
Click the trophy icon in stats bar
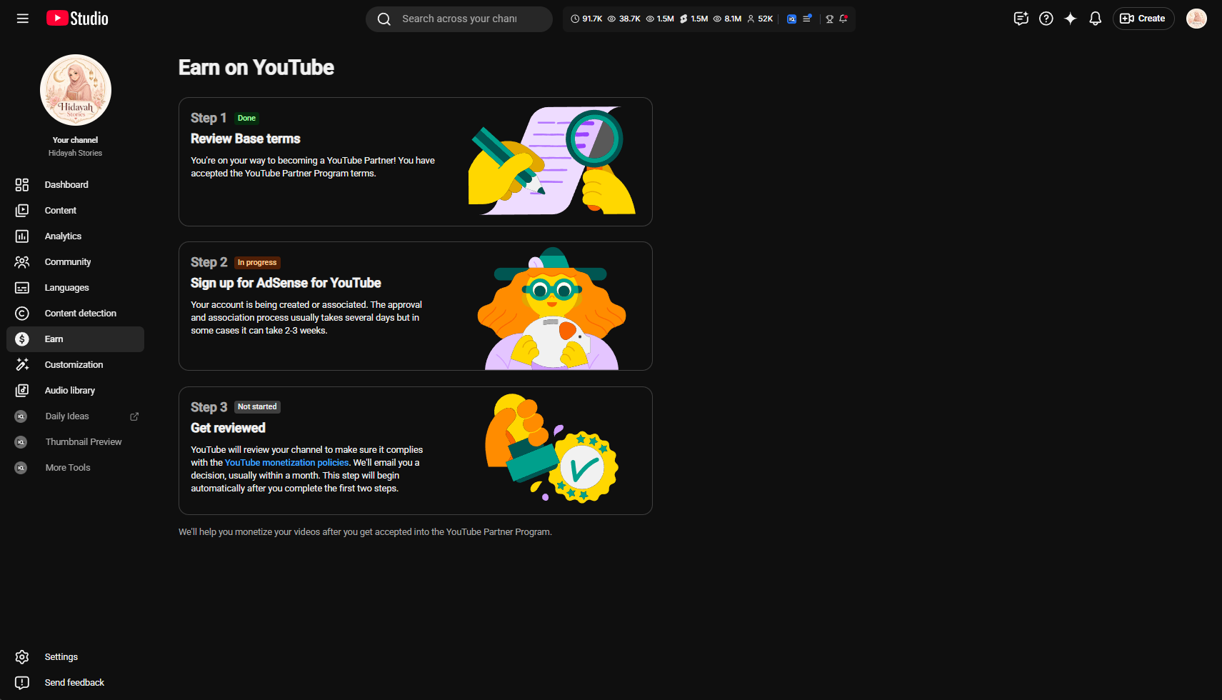(x=830, y=19)
